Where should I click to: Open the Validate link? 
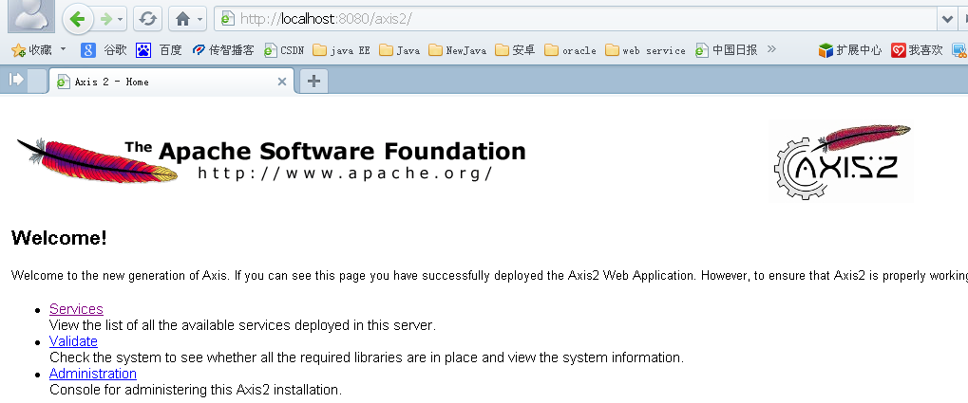point(73,340)
